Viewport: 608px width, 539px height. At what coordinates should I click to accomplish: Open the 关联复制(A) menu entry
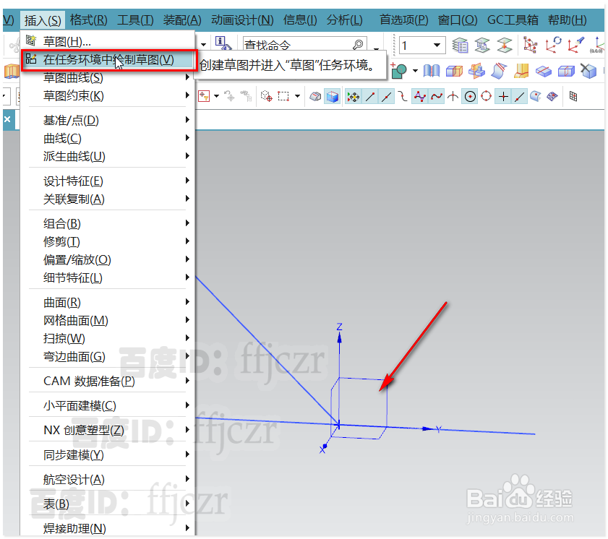point(107,199)
